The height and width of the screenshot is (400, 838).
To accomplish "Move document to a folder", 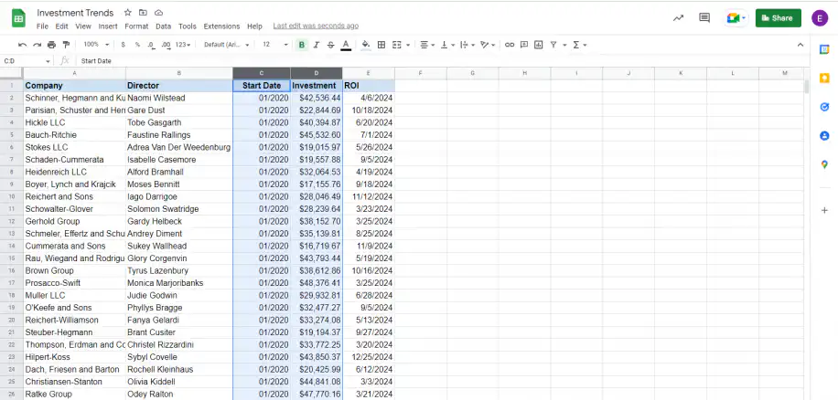I will click(x=143, y=13).
